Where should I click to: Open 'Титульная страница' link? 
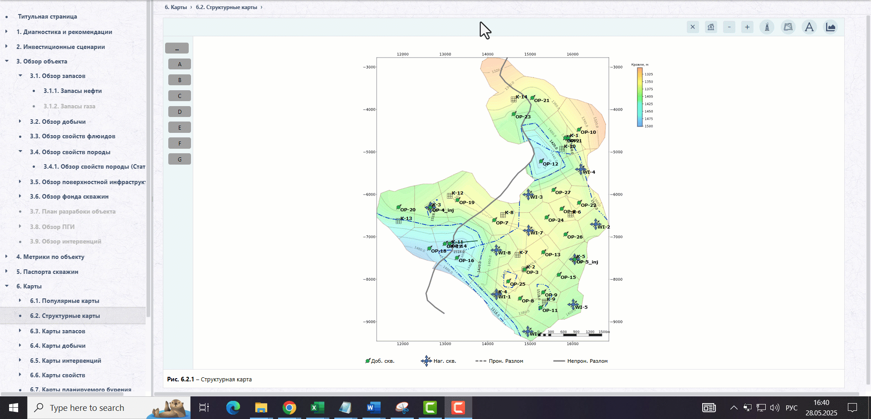tap(48, 16)
